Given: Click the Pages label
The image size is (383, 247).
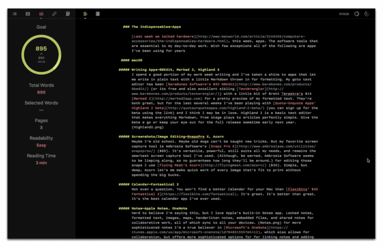Looking at the screenshot, I should coord(41,120).
